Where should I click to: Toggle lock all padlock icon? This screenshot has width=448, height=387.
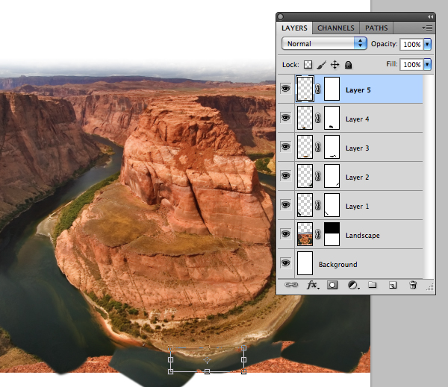tap(348, 65)
